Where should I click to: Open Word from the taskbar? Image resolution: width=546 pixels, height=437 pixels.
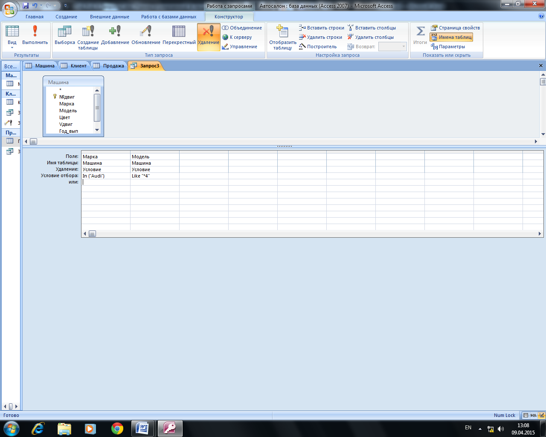click(142, 428)
